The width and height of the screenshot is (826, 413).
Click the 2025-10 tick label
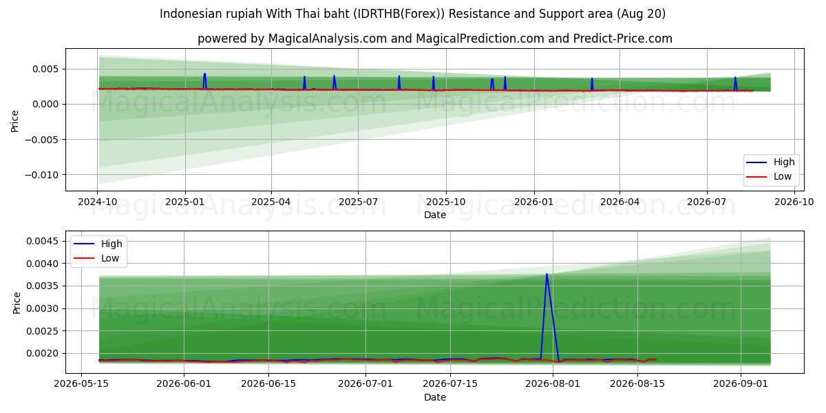(x=446, y=202)
